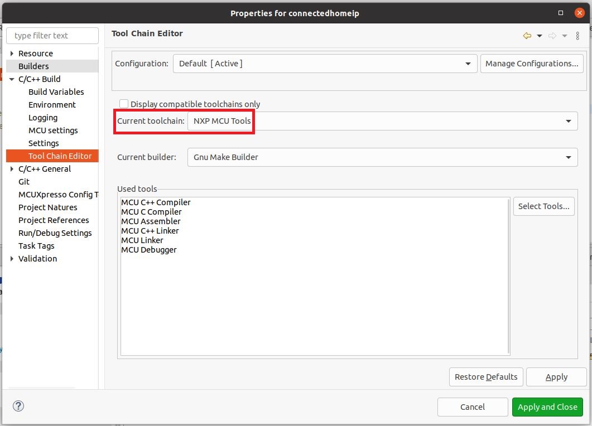Select Git properties page
The image size is (592, 426).
(24, 181)
